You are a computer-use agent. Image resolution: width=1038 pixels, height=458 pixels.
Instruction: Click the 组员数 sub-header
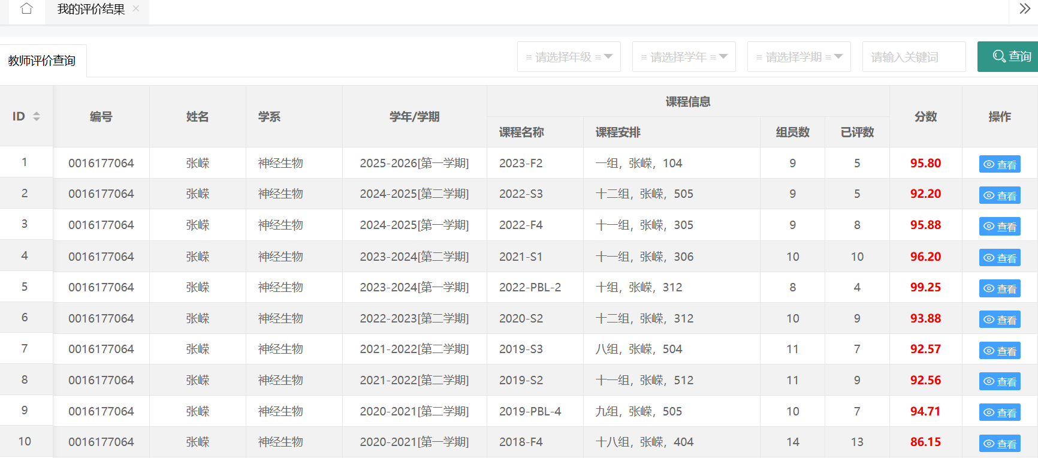[x=793, y=132]
